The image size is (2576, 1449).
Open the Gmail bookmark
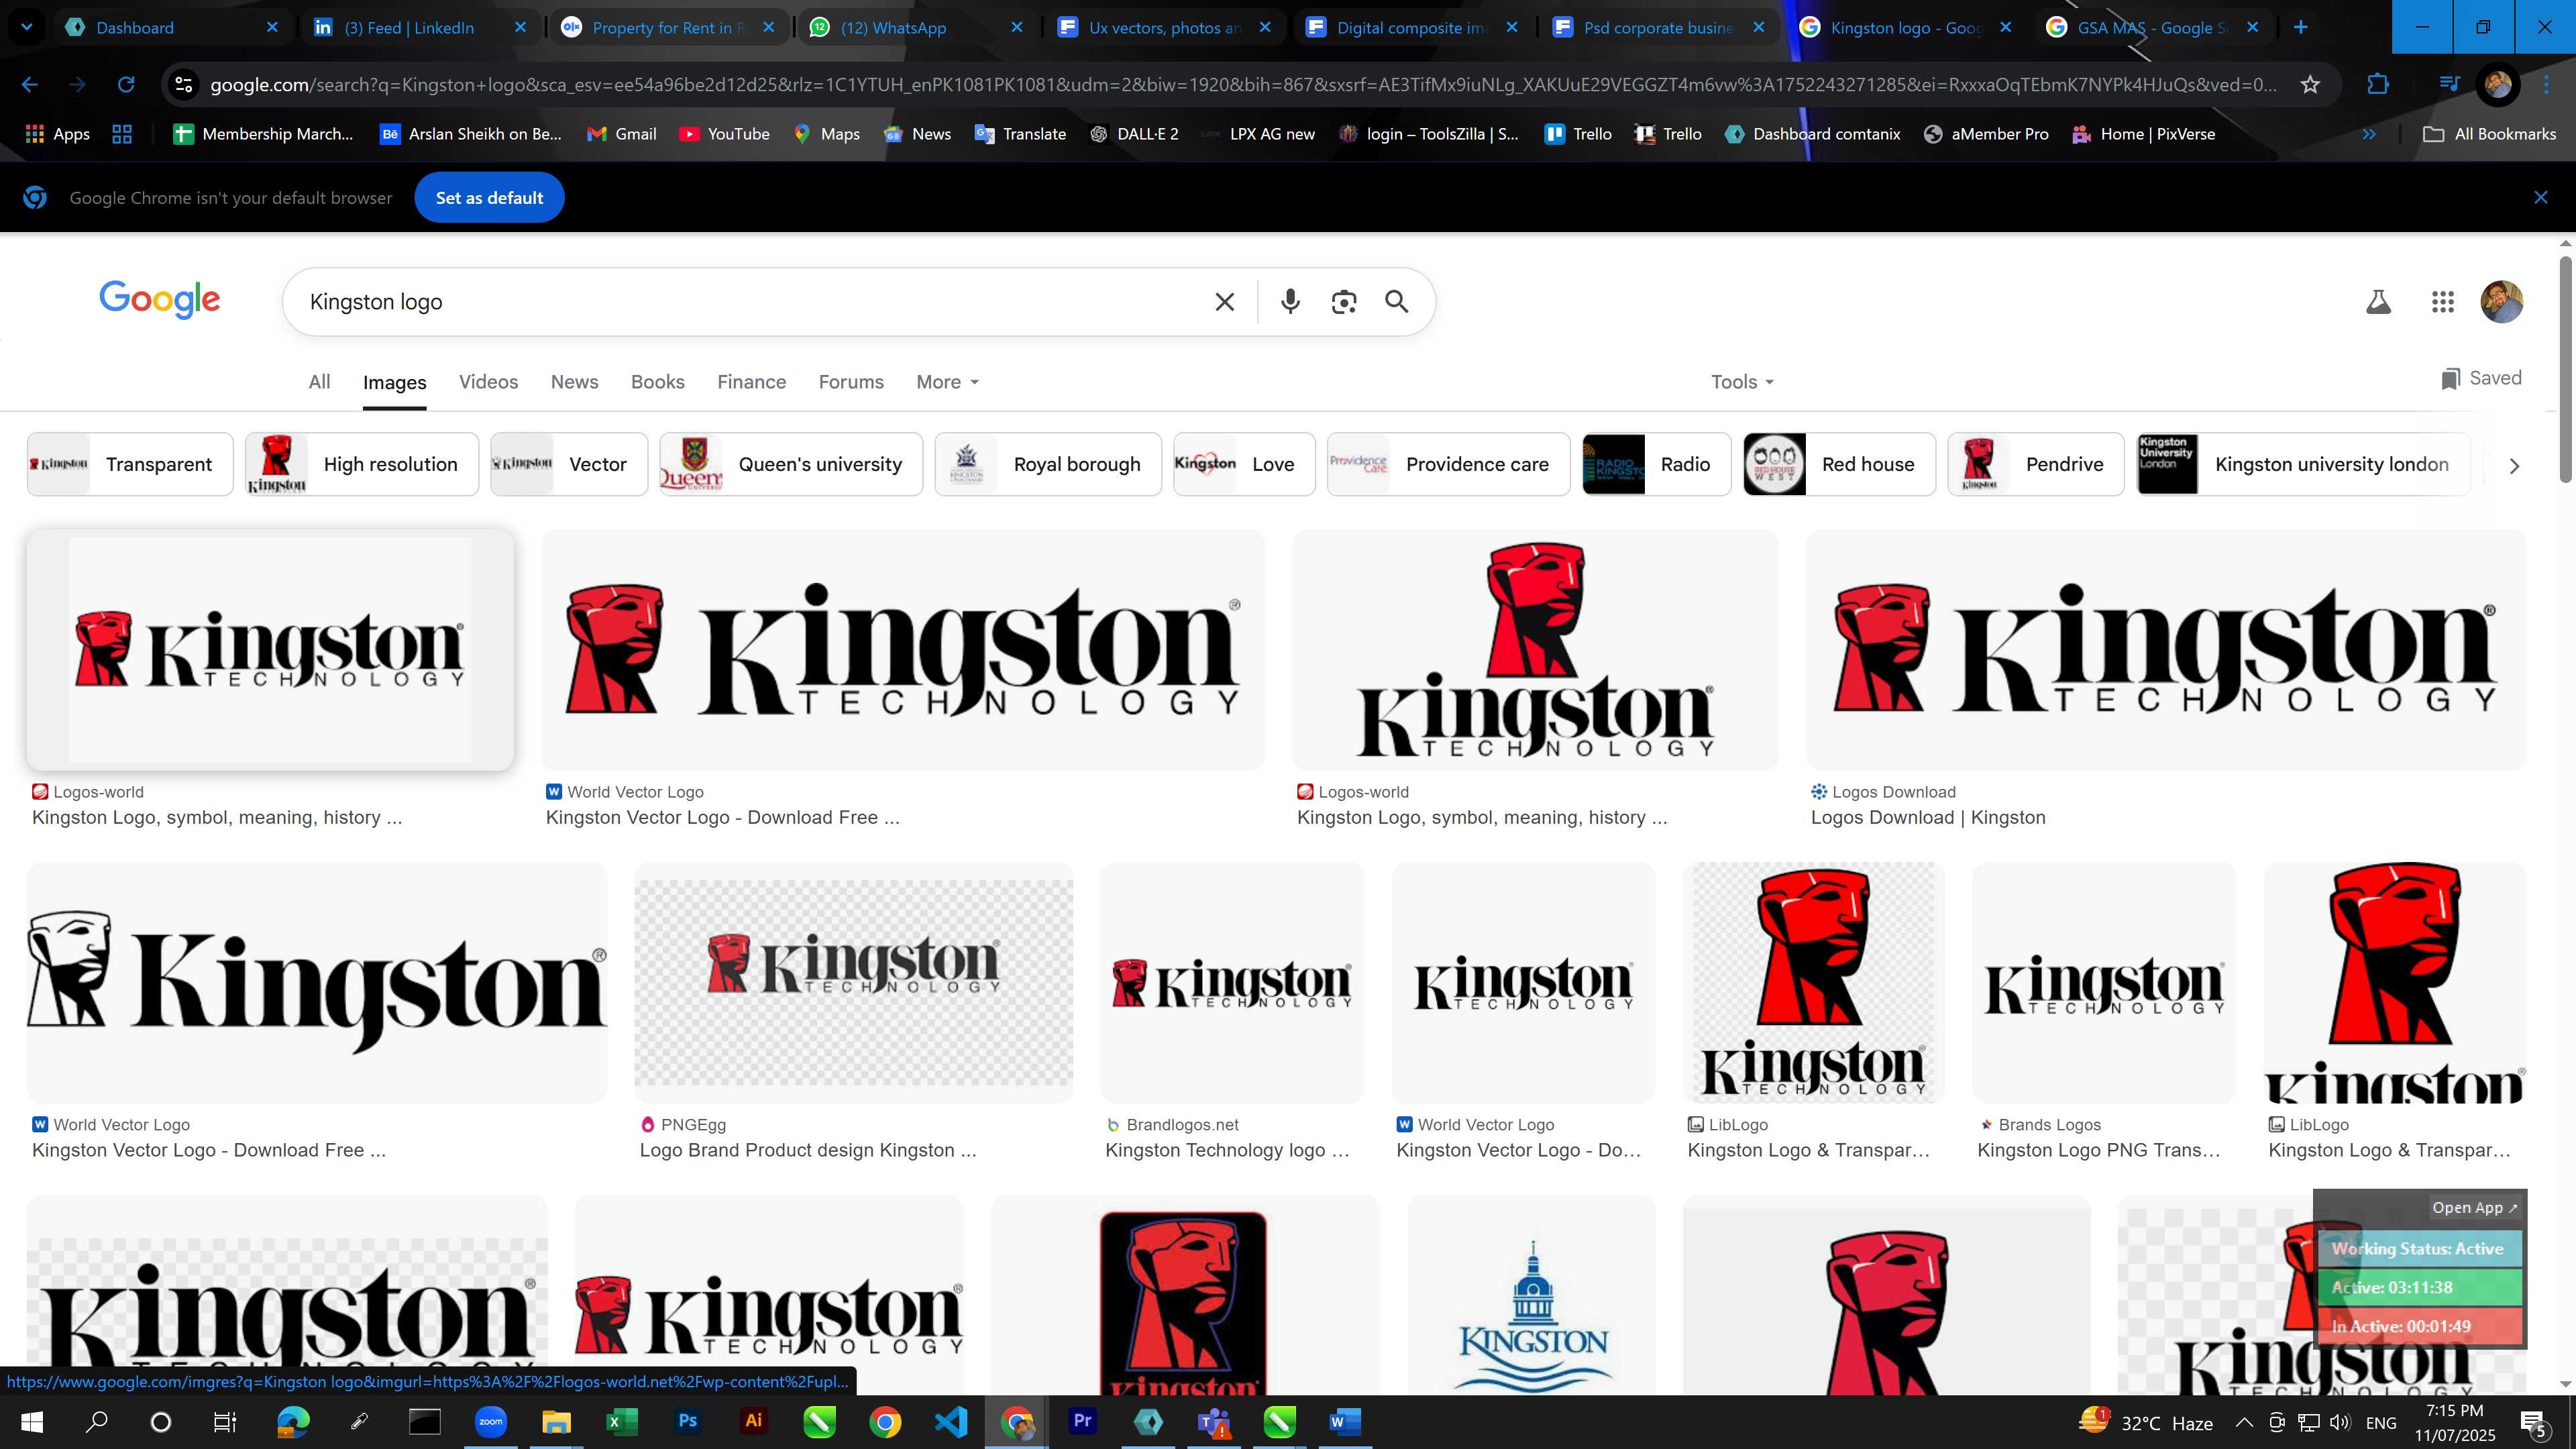(621, 134)
